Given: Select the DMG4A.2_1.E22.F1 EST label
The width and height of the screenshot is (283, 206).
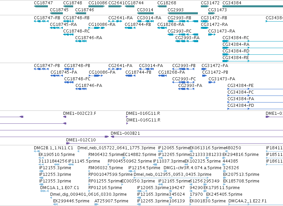Looking at the screenshot, I should [x=247, y=201].
